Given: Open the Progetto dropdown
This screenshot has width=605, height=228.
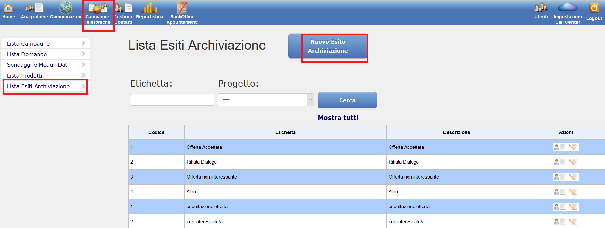Looking at the screenshot, I should pyautogui.click(x=266, y=100).
